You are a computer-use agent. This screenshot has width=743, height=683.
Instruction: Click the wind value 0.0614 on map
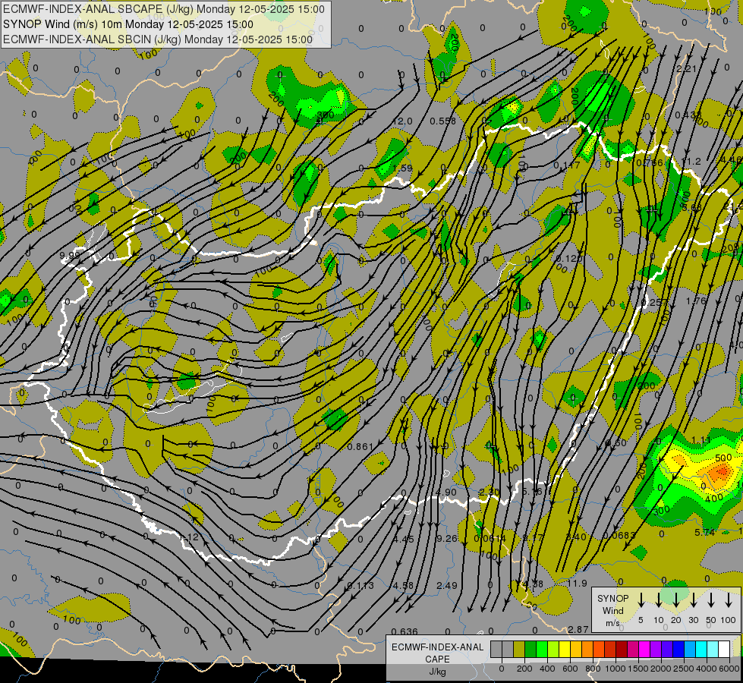tap(490, 539)
